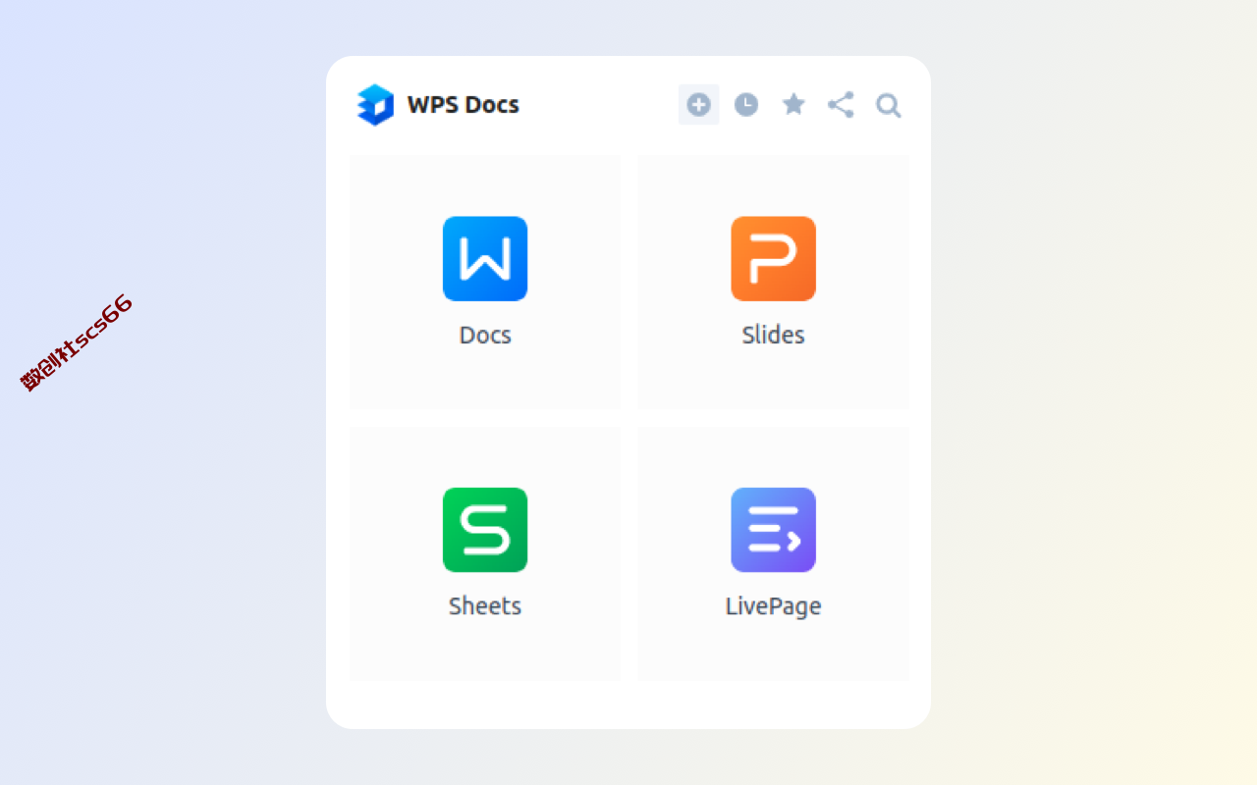Screen dimensions: 1257x785
Task: Create a new Slides presentation via P icon
Action: (x=773, y=258)
